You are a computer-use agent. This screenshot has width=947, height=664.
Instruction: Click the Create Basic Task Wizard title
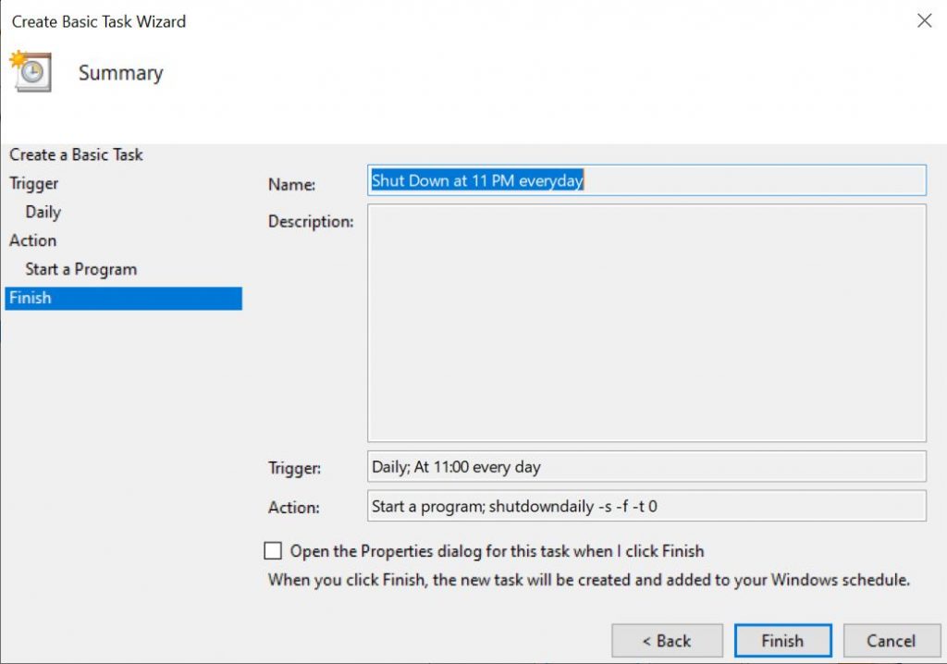pyautogui.click(x=99, y=22)
